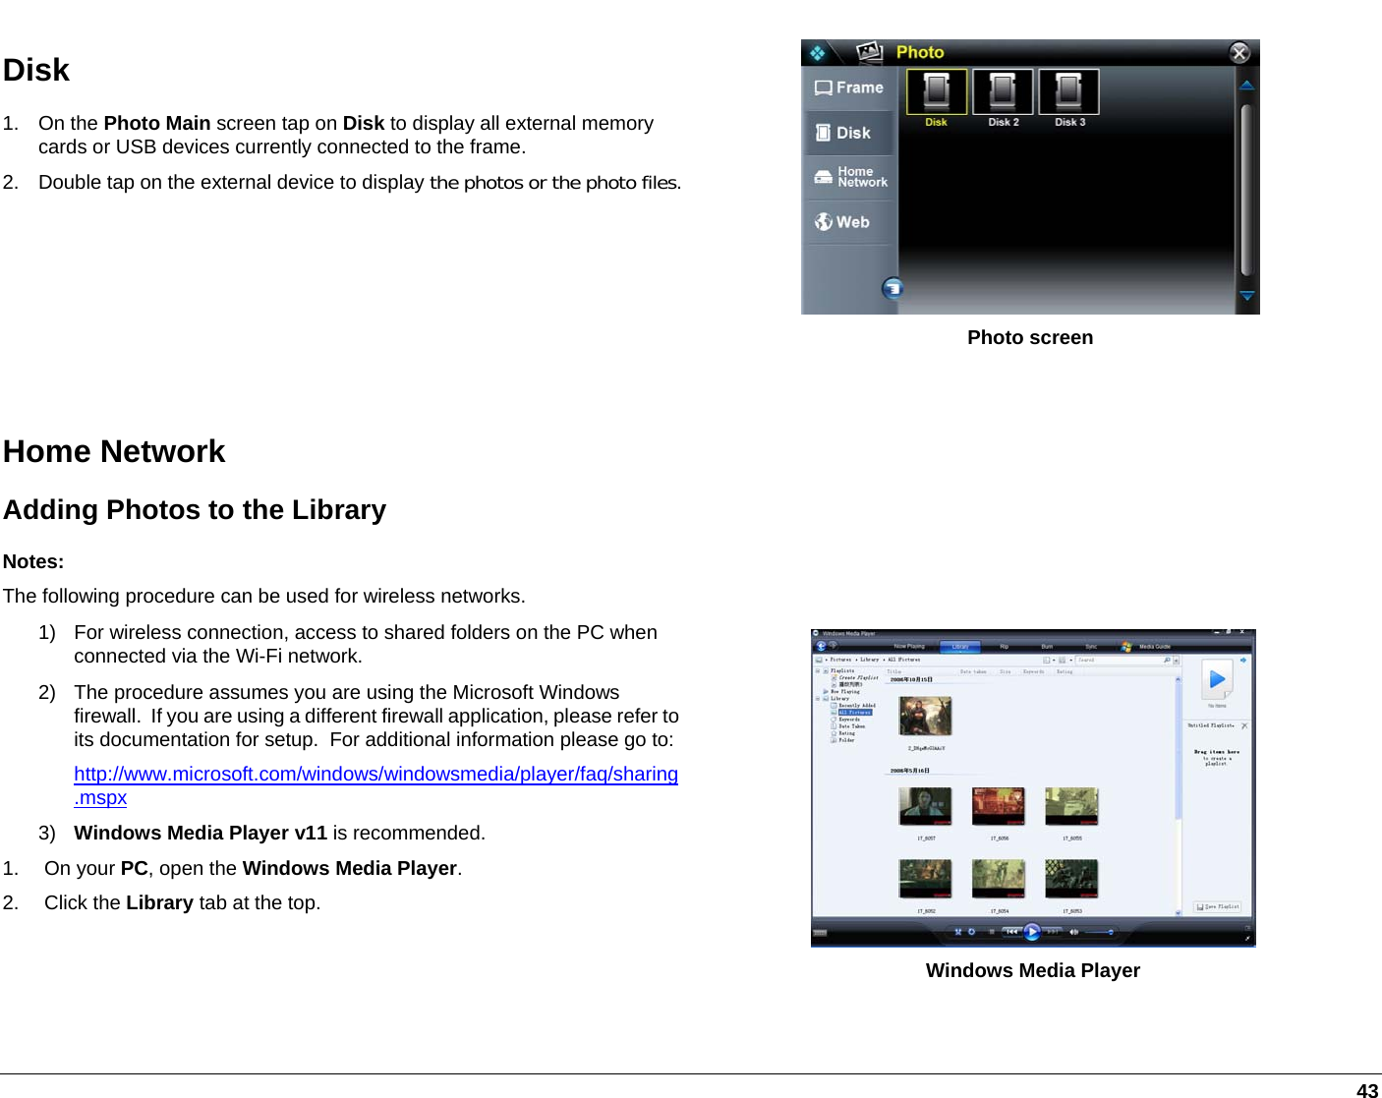Click the Windows logo beside Media Guide
This screenshot has width=1382, height=1098.
click(x=1126, y=647)
